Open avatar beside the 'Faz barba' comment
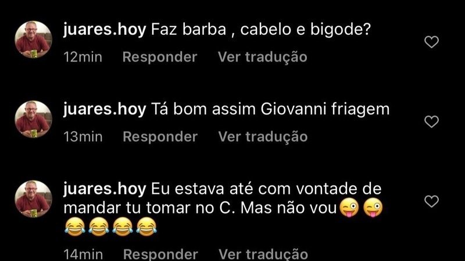The width and height of the screenshot is (465, 261). pyautogui.click(x=34, y=39)
